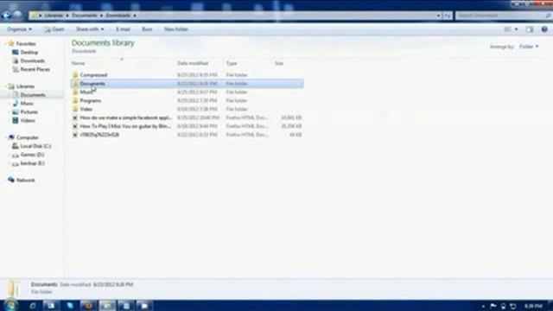This screenshot has width=553, height=311.
Task: Click the Video folder icon
Action: pyautogui.click(x=75, y=109)
